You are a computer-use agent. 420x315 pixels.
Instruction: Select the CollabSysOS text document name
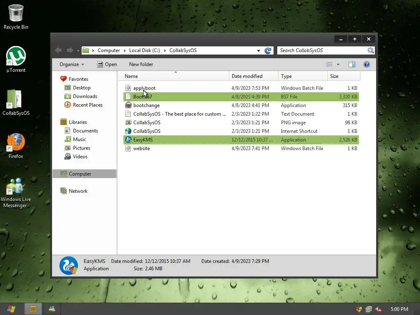coord(180,114)
